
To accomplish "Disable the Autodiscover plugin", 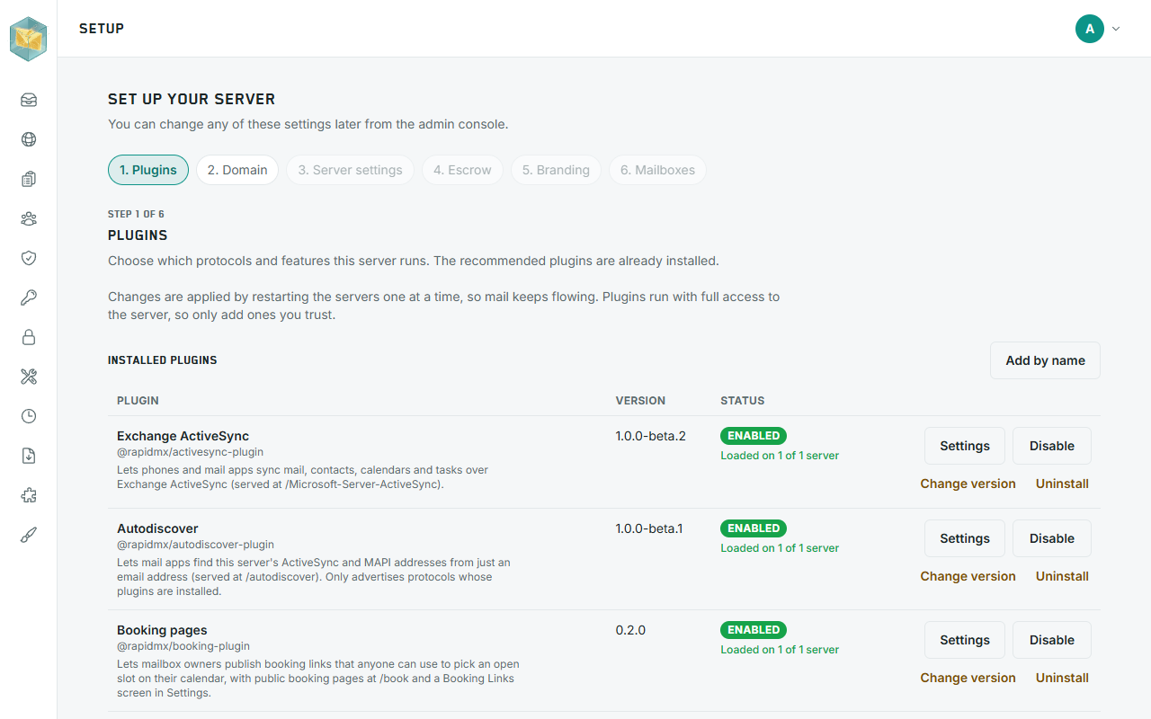I will [x=1052, y=538].
